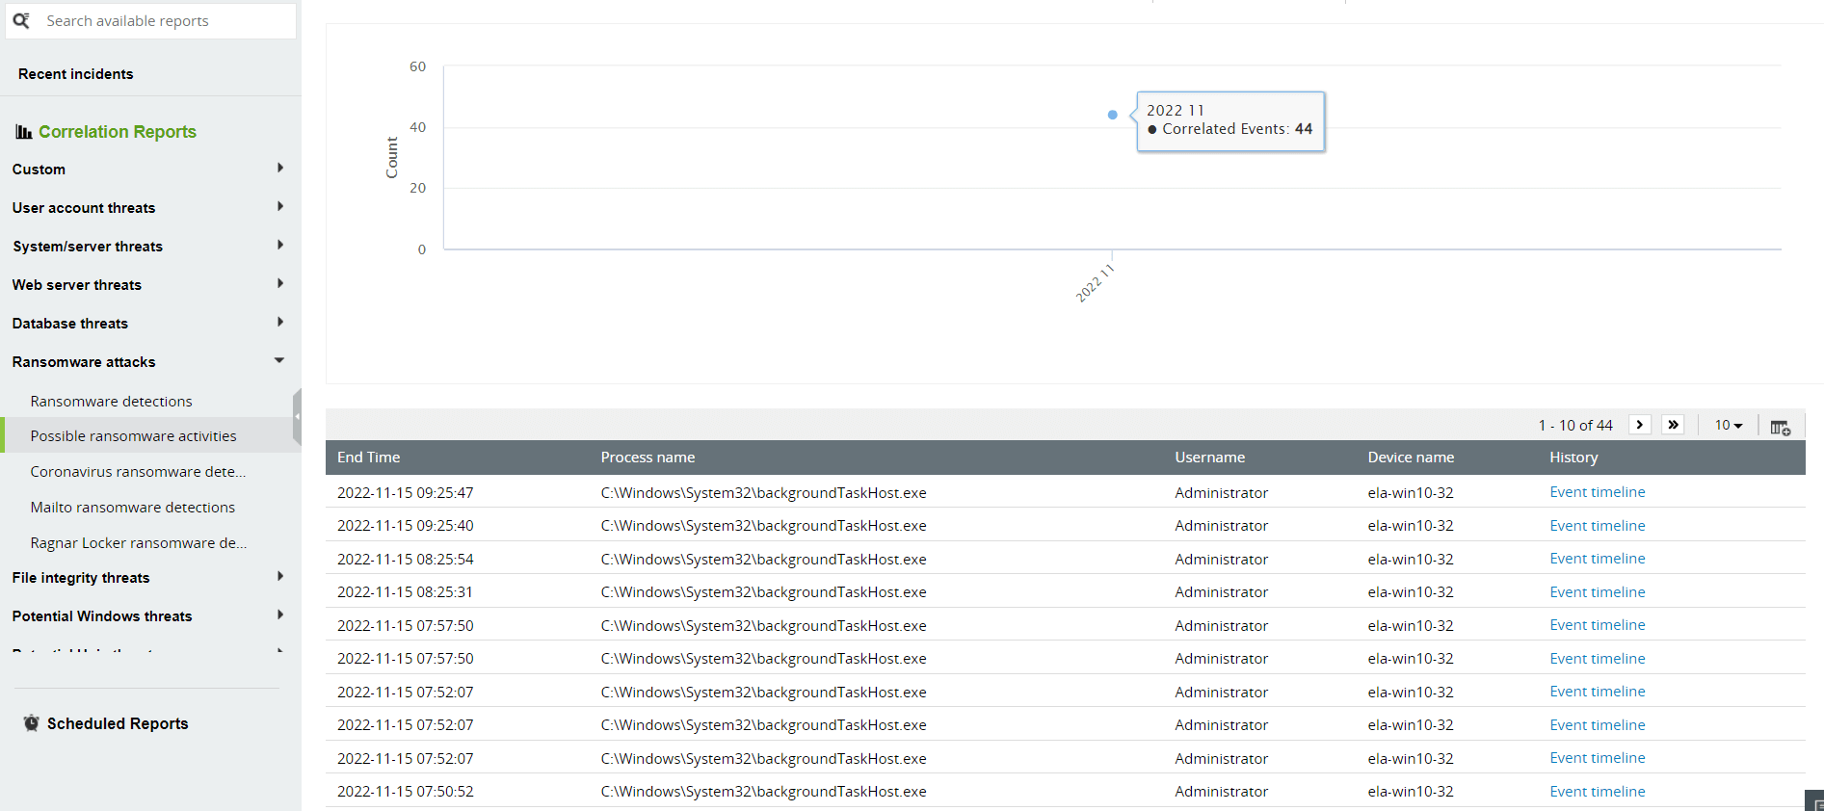Click ela-win10-32 in the 08:25:31 row
Viewport: 1824px width, 811px height.
[1410, 592]
